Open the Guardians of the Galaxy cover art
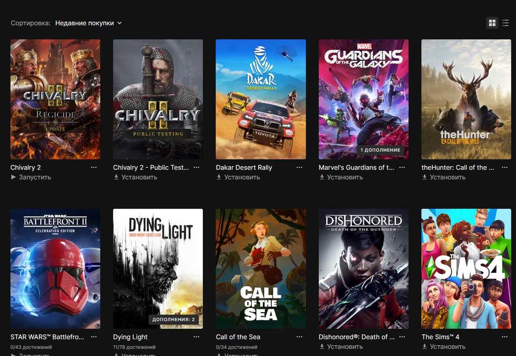This screenshot has height=356, width=516. click(364, 100)
